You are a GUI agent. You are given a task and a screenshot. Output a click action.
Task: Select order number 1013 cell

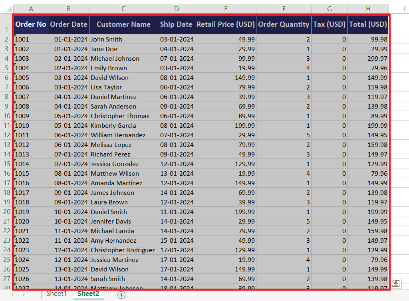31,154
